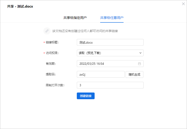Close the 共享 dialog with the X
Viewport: 187px width, 129px height.
(x=183, y=4)
